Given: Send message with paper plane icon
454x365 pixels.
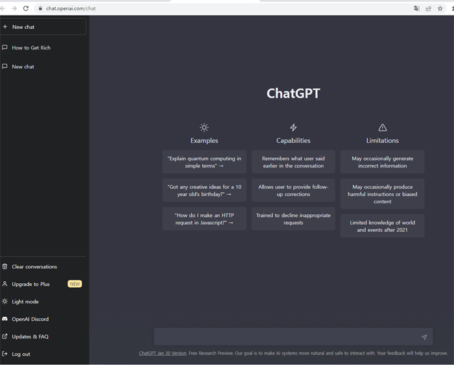Looking at the screenshot, I should pos(424,337).
